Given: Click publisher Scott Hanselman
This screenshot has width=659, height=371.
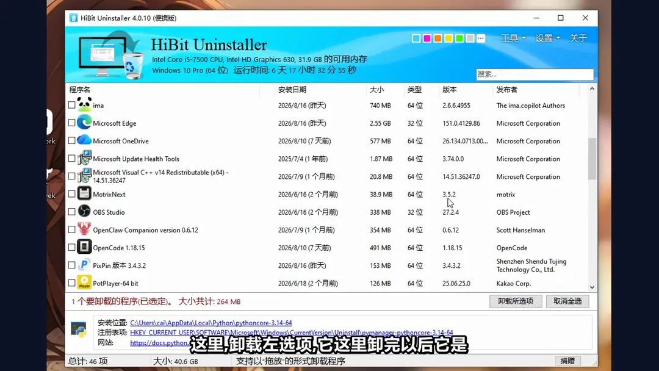Looking at the screenshot, I should (x=520, y=230).
